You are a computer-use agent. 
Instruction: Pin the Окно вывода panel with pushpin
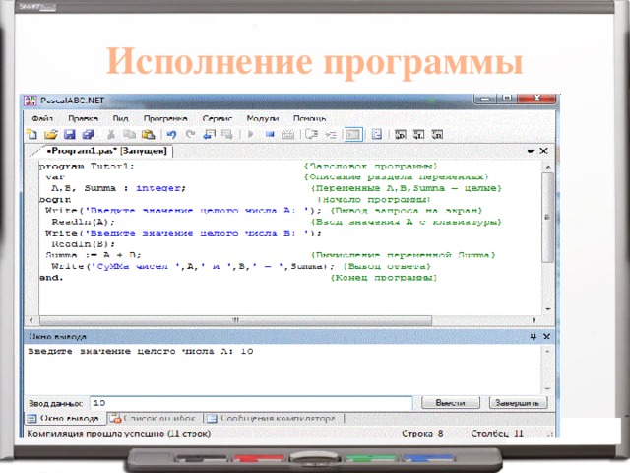pyautogui.click(x=534, y=336)
